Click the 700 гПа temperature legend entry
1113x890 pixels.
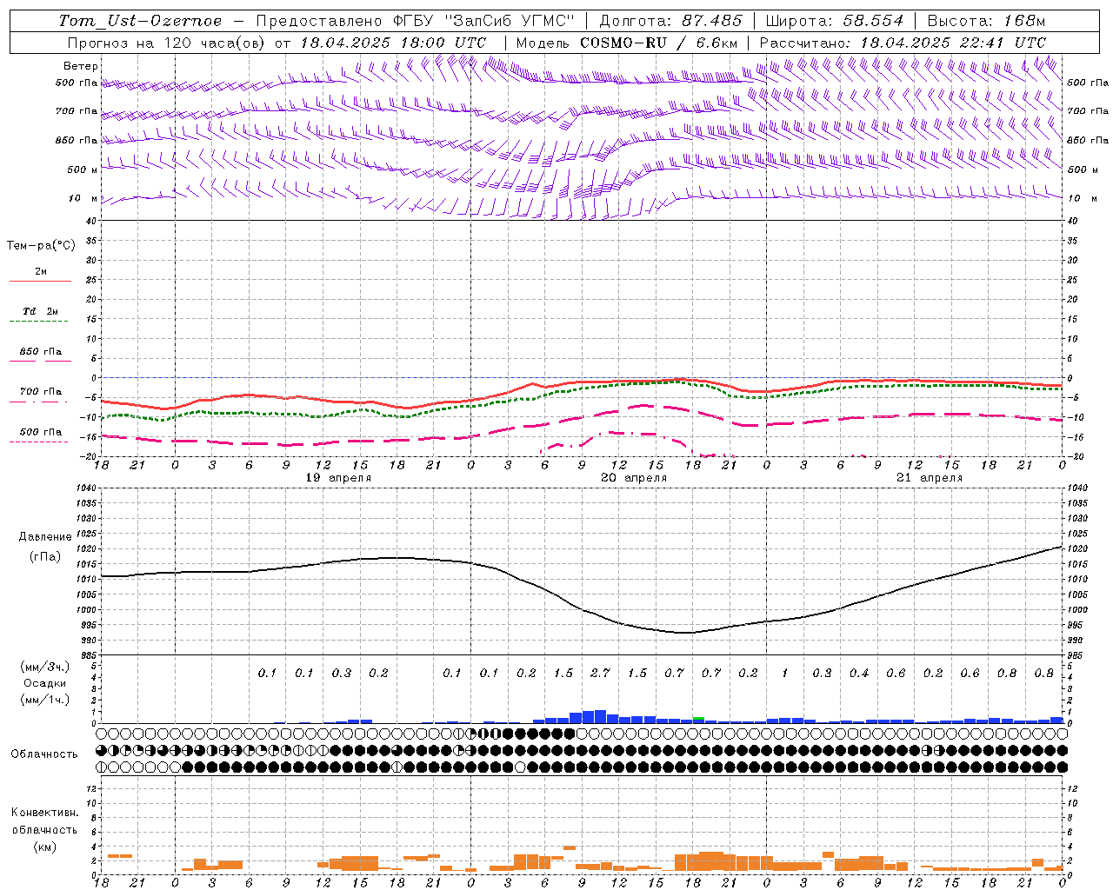(40, 392)
